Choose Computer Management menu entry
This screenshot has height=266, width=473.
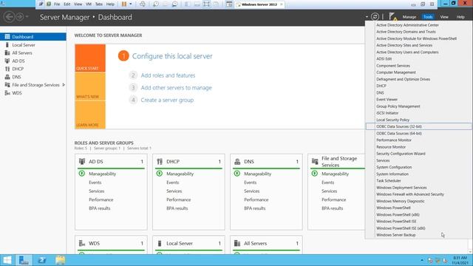point(396,72)
